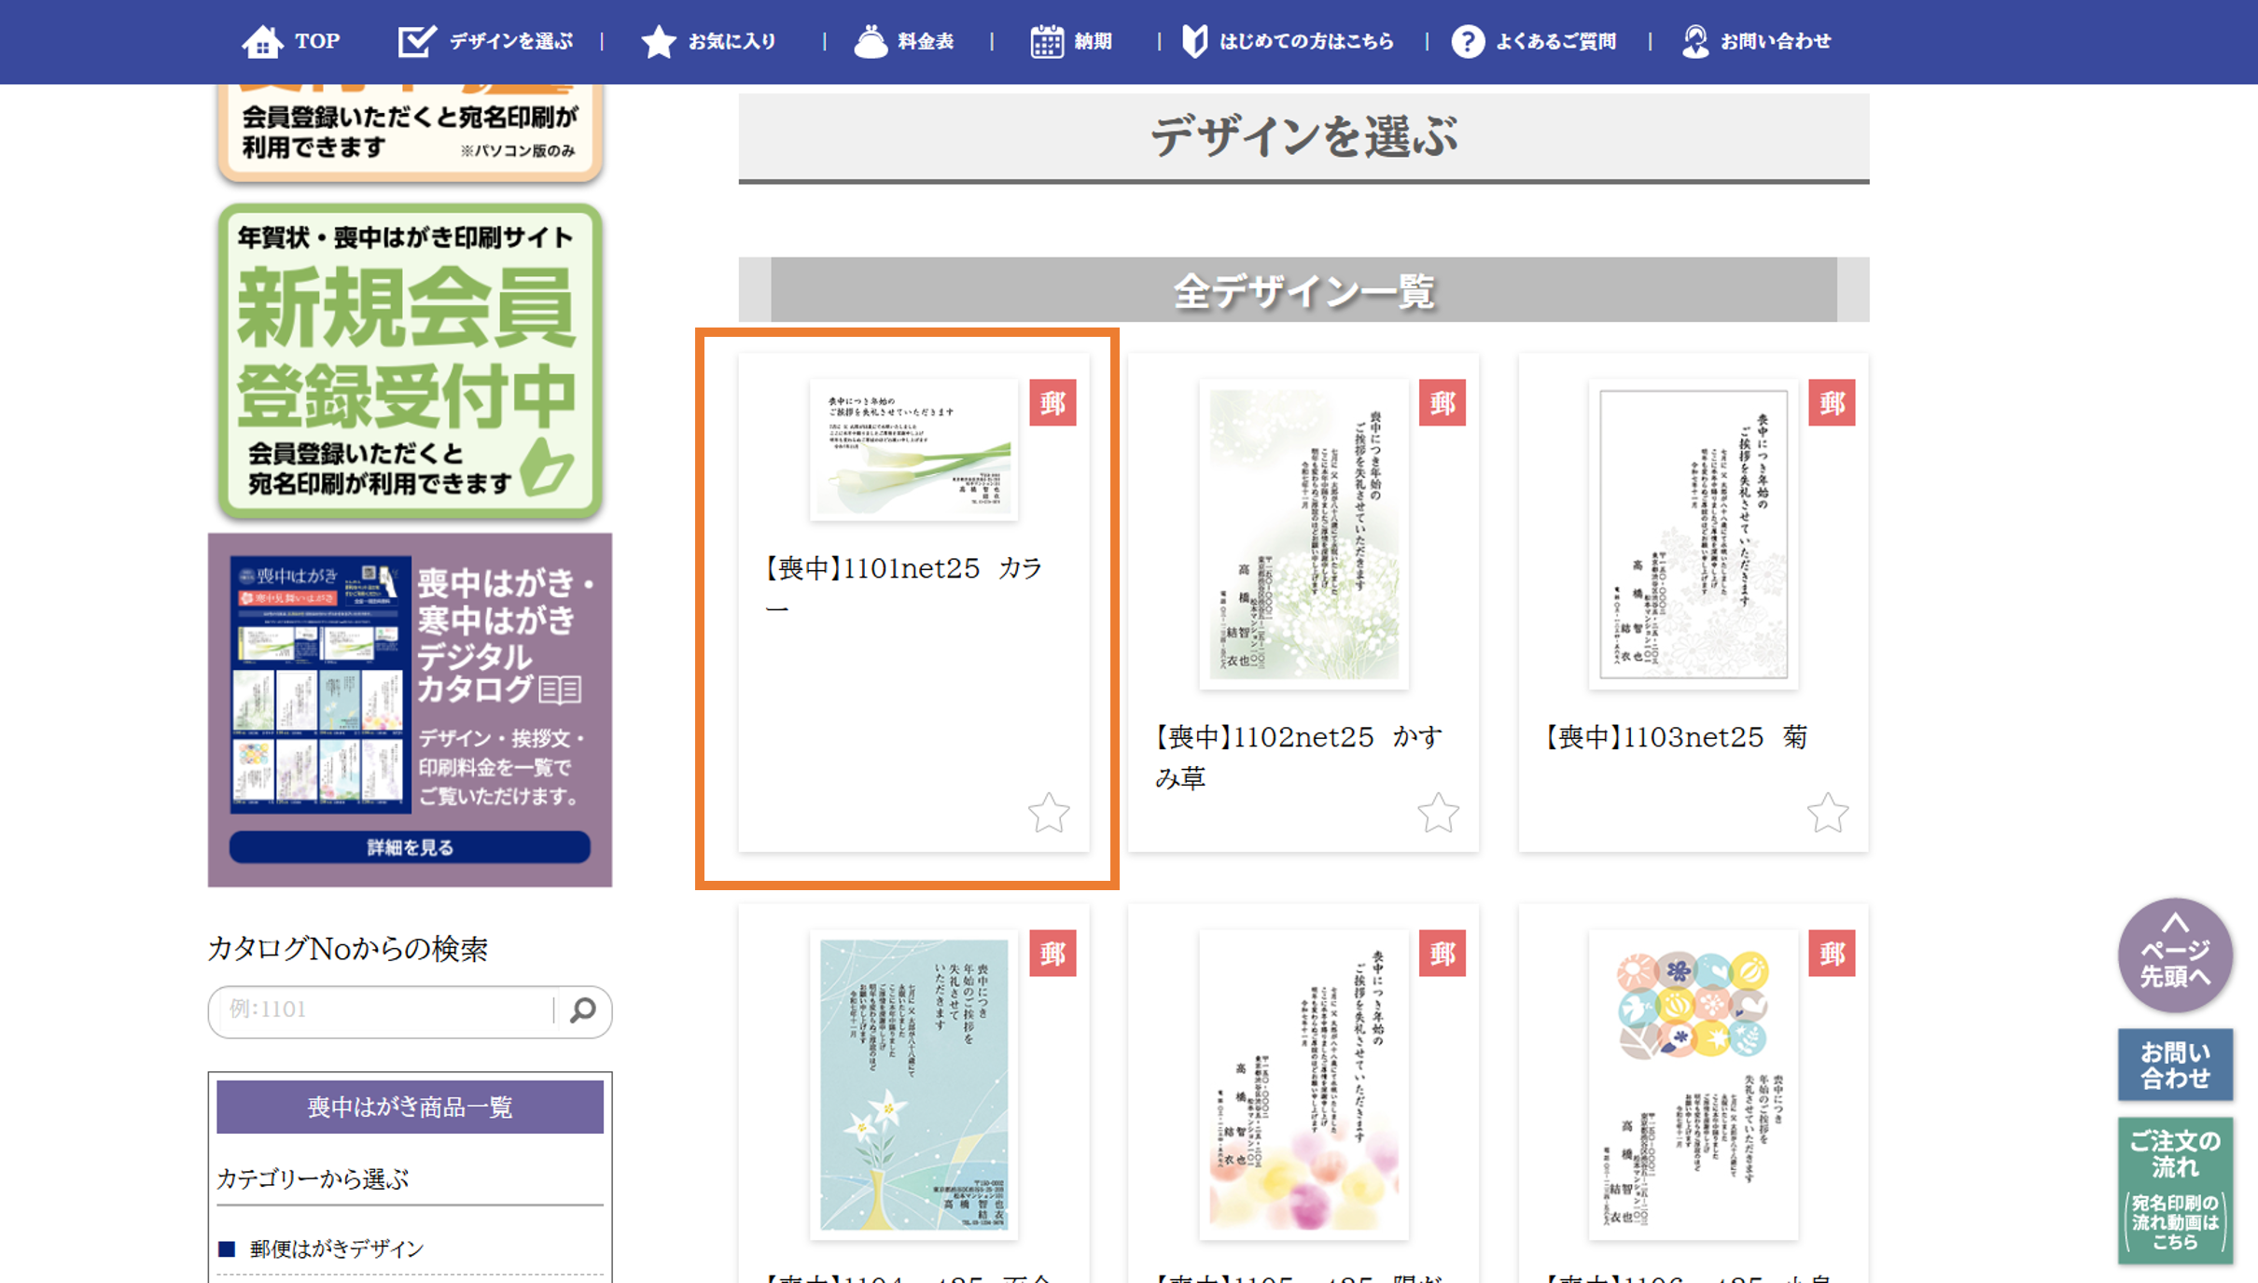Open the pastel watercolor dots design thumbnail

pos(1303,1084)
